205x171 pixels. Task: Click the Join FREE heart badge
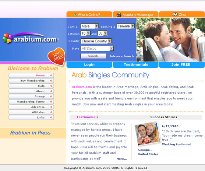click(57, 56)
